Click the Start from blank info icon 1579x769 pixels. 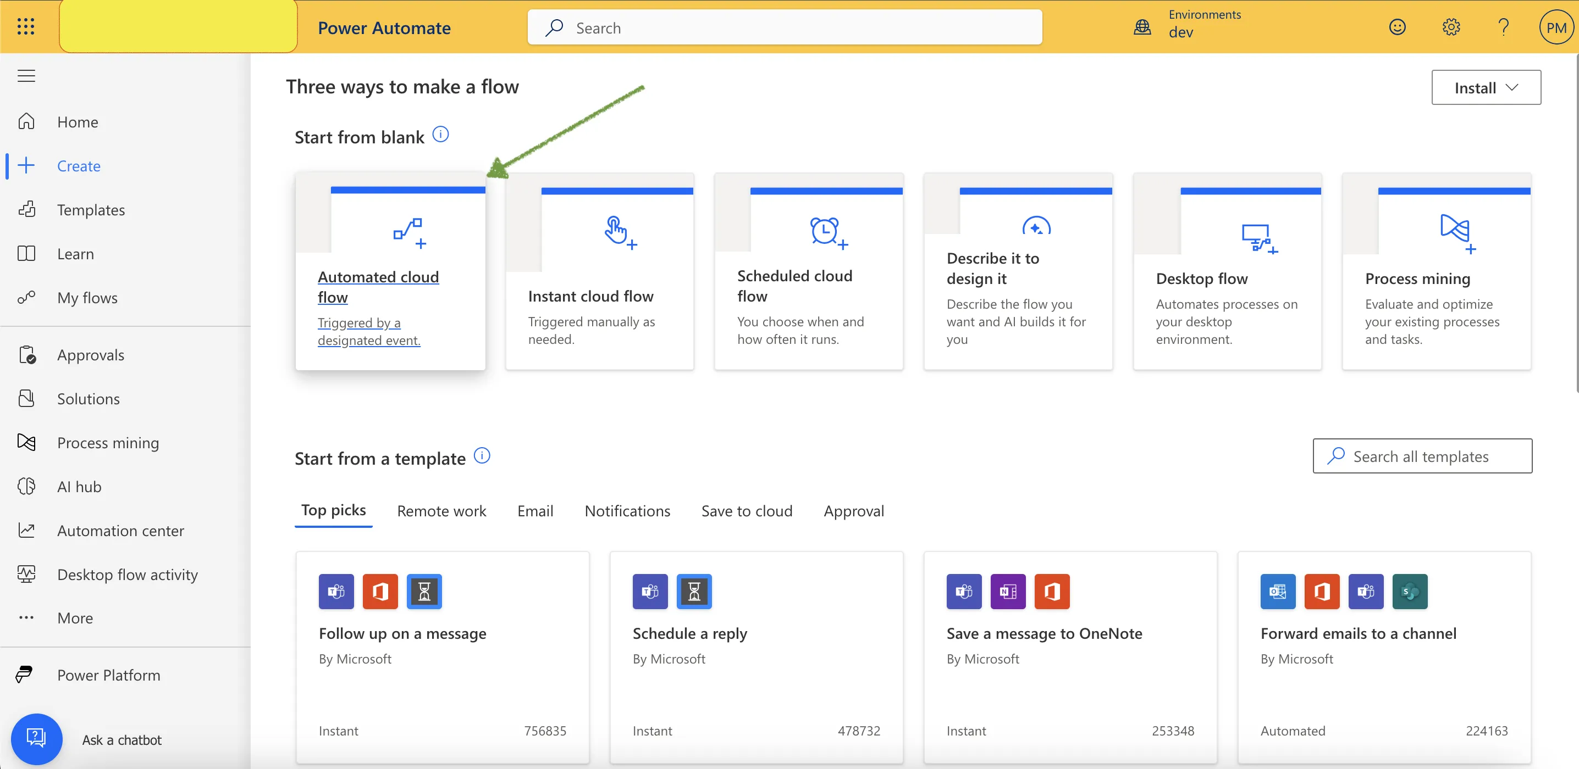pos(441,134)
